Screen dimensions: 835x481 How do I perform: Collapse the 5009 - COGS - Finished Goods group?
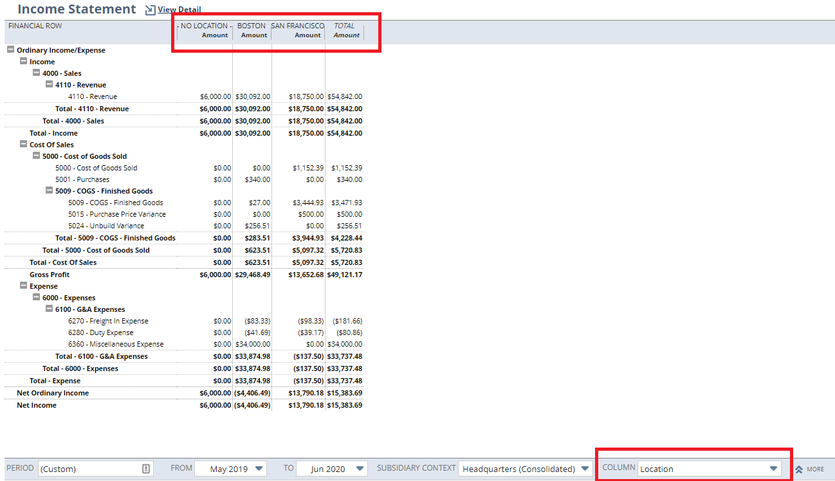(x=49, y=191)
